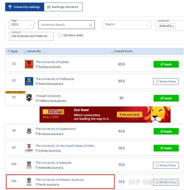Expand the Region dropdown
Image resolution: width=184 pixels, height=190 pixels.
pyautogui.click(x=127, y=25)
